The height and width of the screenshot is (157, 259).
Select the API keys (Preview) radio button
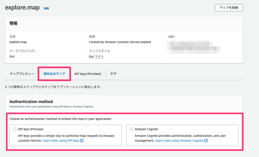[15, 129]
